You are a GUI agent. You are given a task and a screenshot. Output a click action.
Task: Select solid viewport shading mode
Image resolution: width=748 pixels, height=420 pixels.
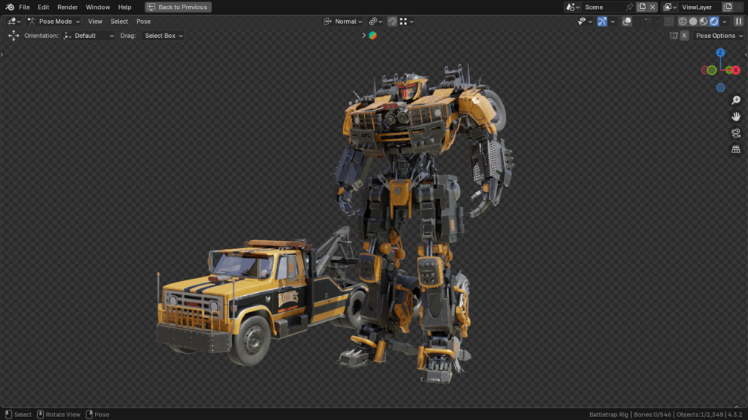[x=693, y=22]
